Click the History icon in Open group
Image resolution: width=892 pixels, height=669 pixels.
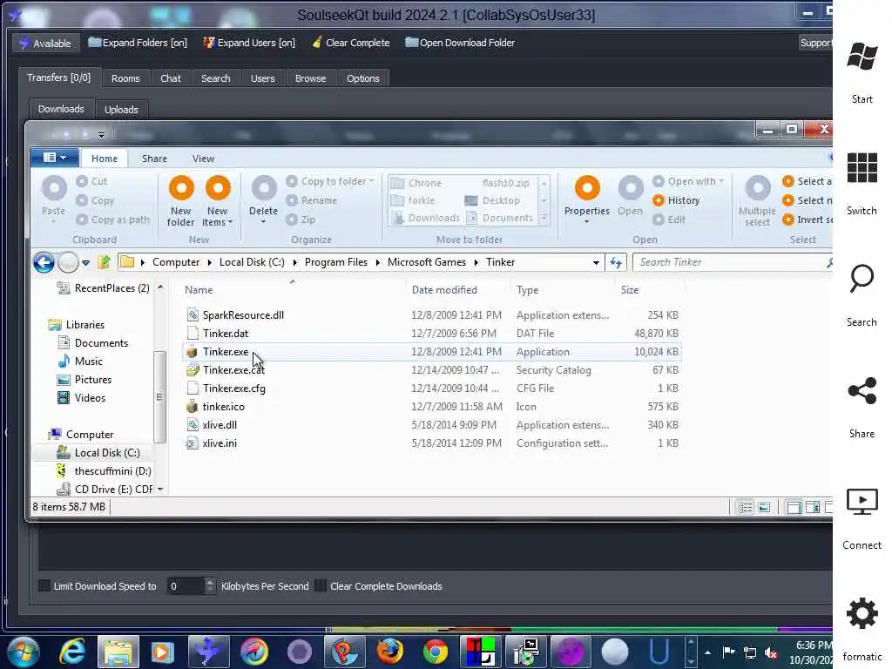point(659,200)
